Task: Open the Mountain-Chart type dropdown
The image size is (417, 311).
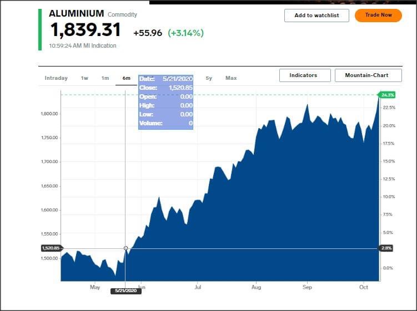Action: point(366,75)
